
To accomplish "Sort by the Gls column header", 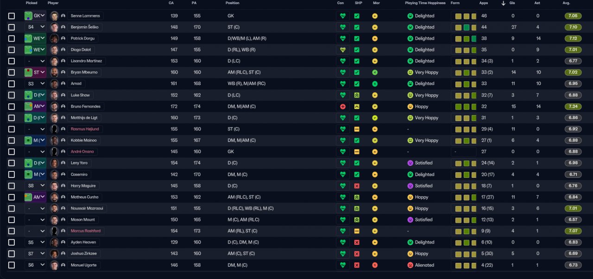I will [513, 3].
